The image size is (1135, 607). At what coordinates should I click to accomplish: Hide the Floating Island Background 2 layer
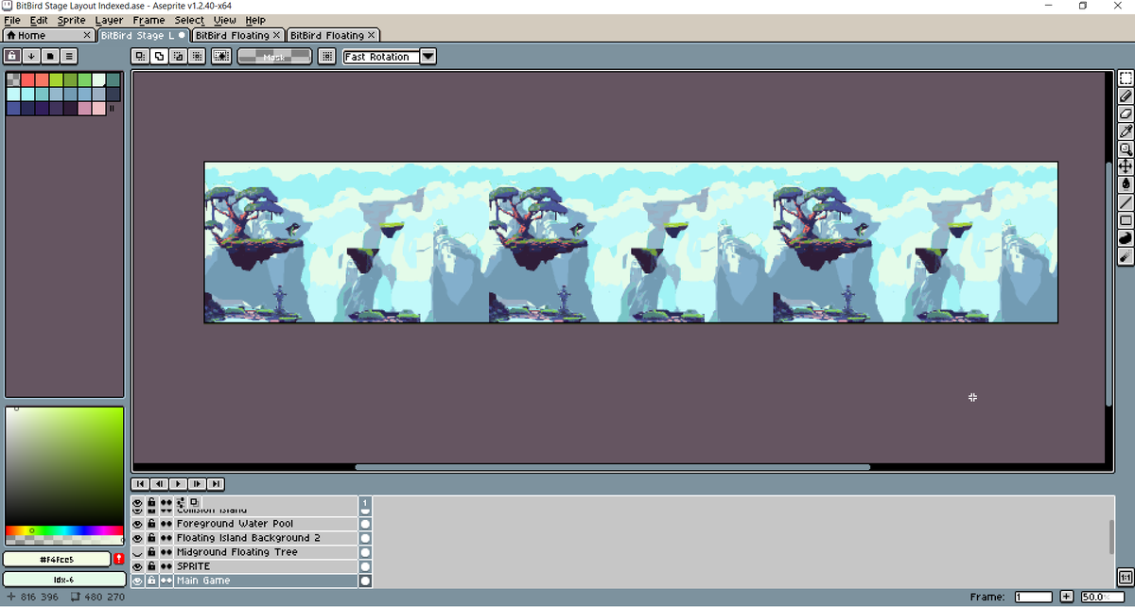tap(137, 538)
